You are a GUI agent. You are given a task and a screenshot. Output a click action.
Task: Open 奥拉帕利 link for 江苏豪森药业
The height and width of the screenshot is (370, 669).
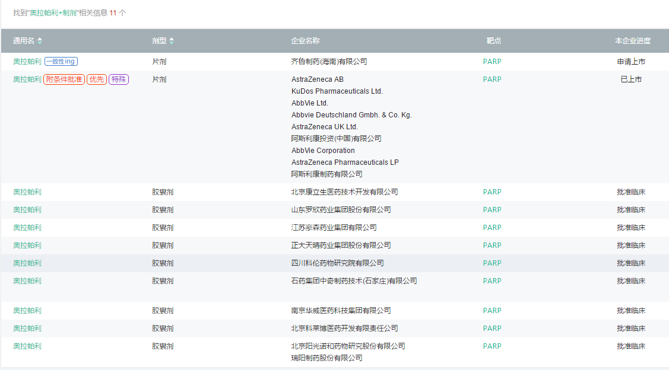[x=27, y=228]
